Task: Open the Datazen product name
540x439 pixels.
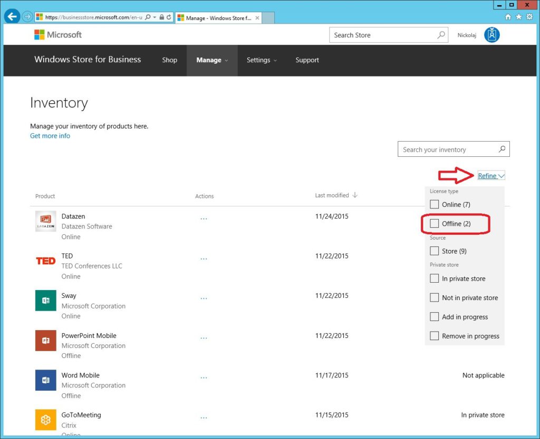Action: coord(73,216)
